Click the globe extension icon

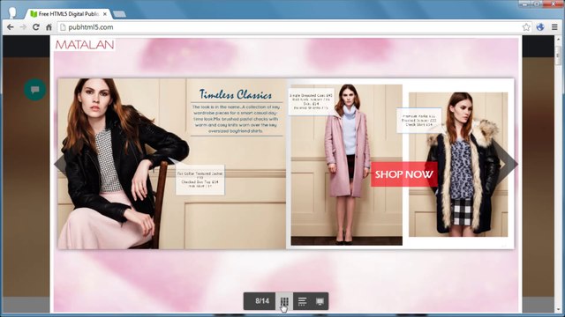(x=539, y=27)
